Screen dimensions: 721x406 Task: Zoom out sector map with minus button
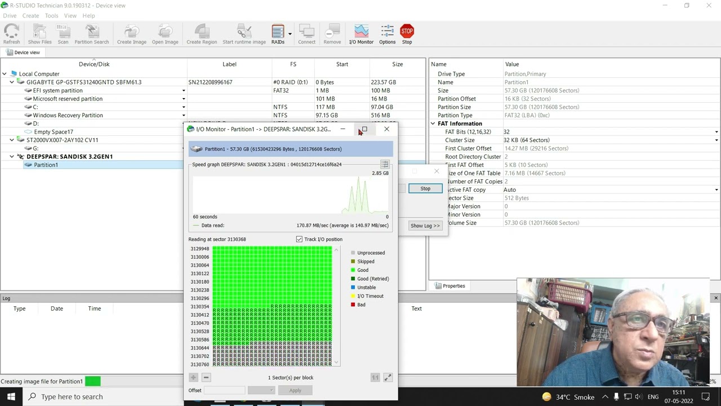(206, 377)
